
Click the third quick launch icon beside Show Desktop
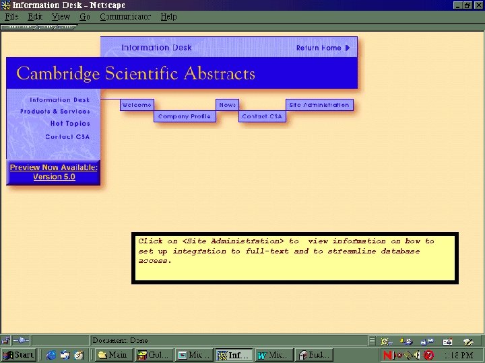click(x=79, y=355)
